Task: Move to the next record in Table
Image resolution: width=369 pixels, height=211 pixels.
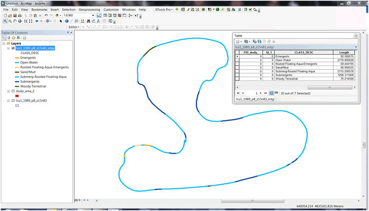Action: point(260,93)
